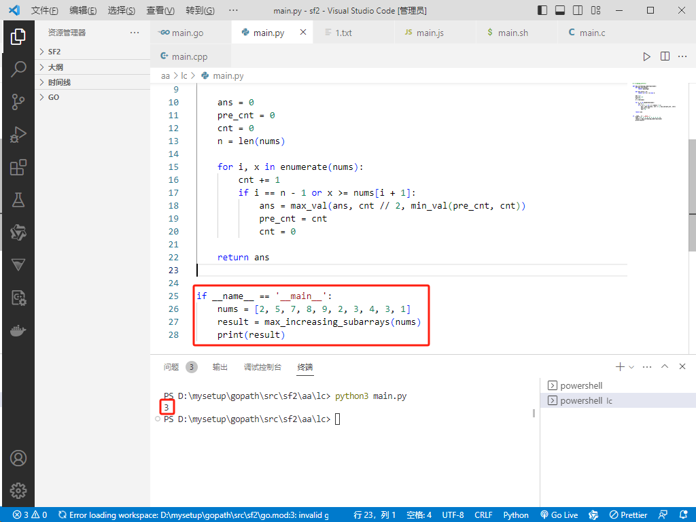Toggle the secondary side bar layout icon
Image resolution: width=696 pixels, height=522 pixels.
[x=578, y=10]
